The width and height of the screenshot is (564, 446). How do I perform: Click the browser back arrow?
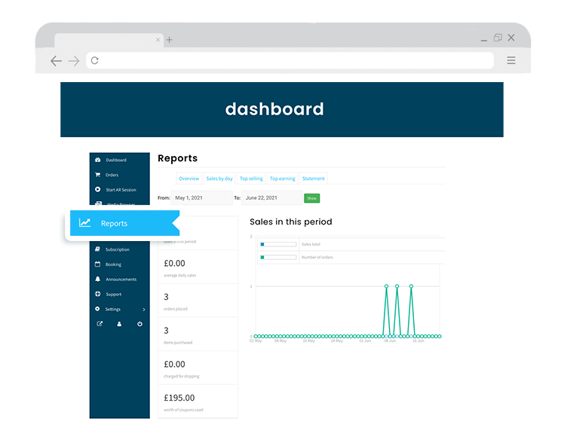[56, 61]
